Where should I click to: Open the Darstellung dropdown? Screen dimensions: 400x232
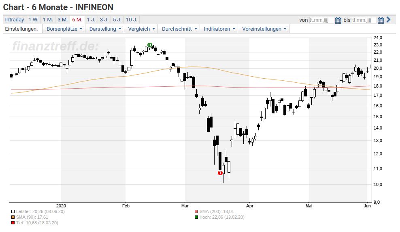105,29
